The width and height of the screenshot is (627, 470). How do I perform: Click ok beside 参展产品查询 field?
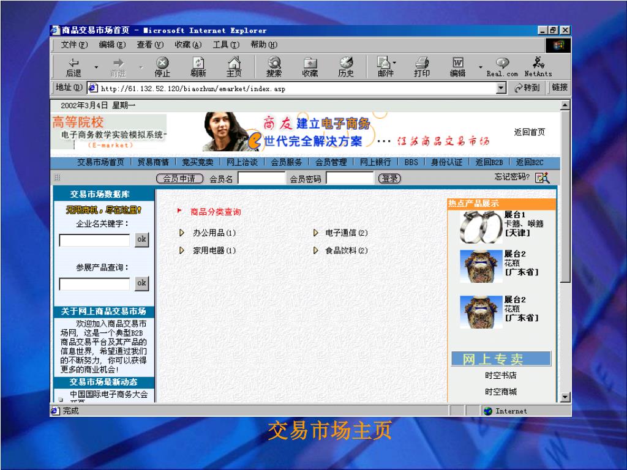click(x=141, y=283)
